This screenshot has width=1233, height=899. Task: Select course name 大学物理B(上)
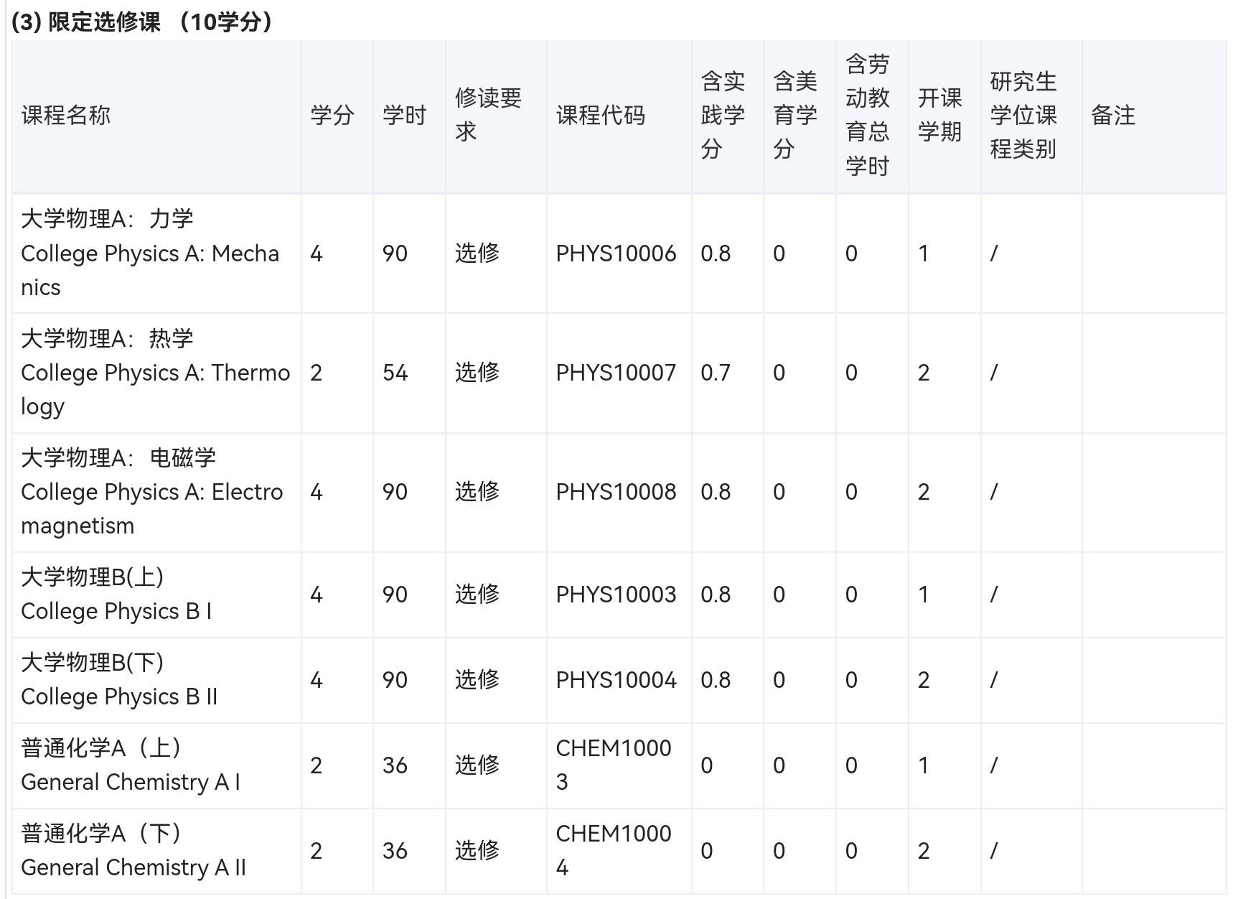click(x=93, y=576)
